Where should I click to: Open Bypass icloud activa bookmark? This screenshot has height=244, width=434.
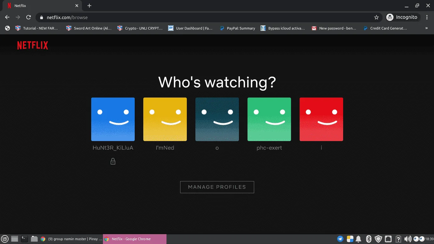coord(283,28)
